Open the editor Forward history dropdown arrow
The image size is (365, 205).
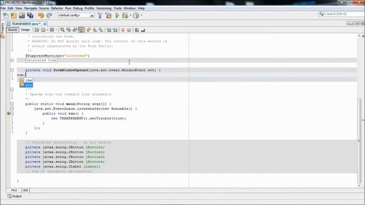[x=56, y=30]
